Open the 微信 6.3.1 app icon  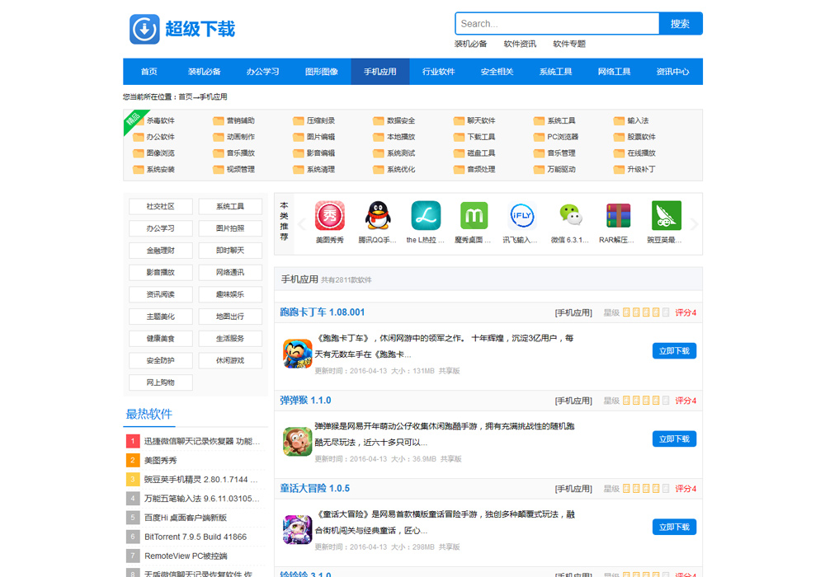(570, 215)
